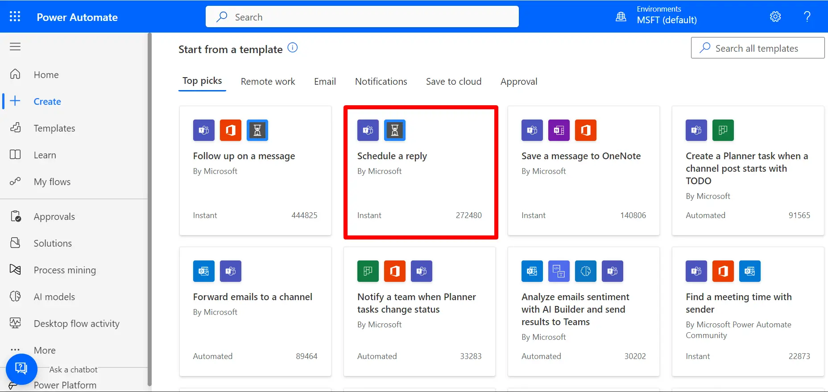The height and width of the screenshot is (392, 828).
Task: Click the Power Automate title in header
Action: coord(77,17)
